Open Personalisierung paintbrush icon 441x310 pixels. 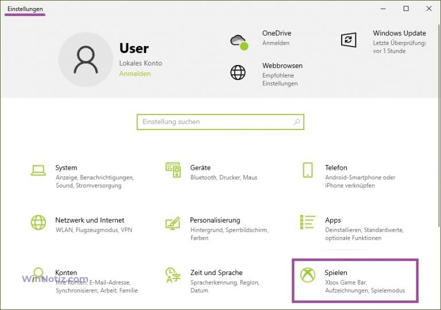click(x=173, y=223)
